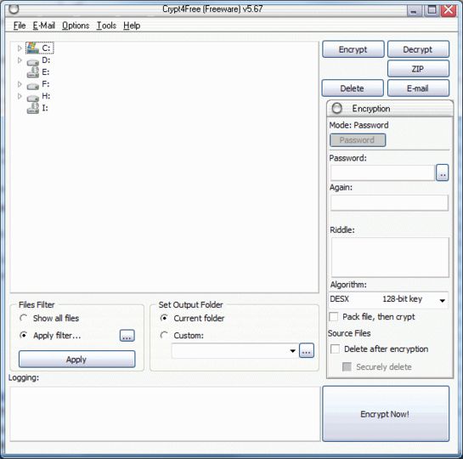Click the Decrypt button
Screen dimensions: 463x459
tap(418, 49)
